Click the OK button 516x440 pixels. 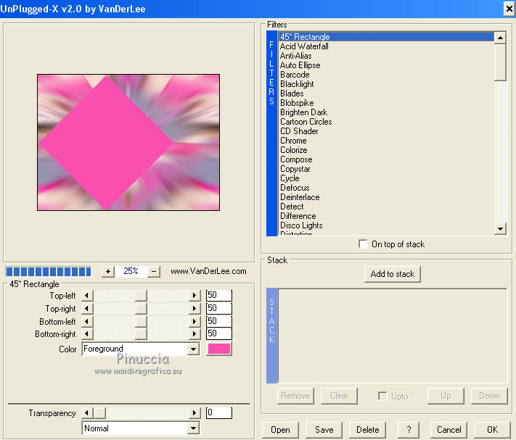click(x=492, y=430)
